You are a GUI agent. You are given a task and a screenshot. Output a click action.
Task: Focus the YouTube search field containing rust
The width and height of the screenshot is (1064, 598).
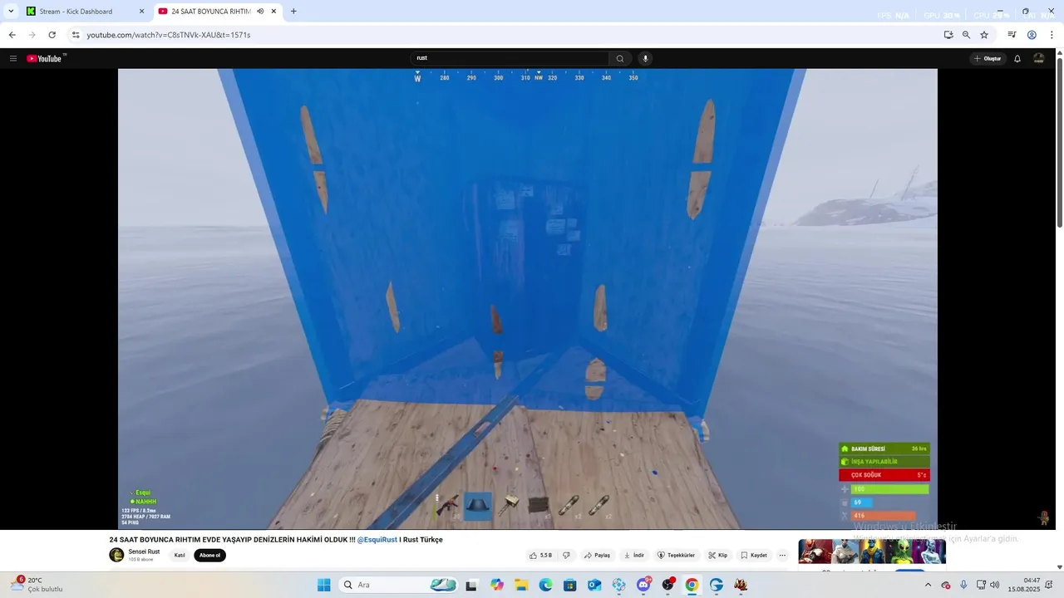click(x=510, y=58)
